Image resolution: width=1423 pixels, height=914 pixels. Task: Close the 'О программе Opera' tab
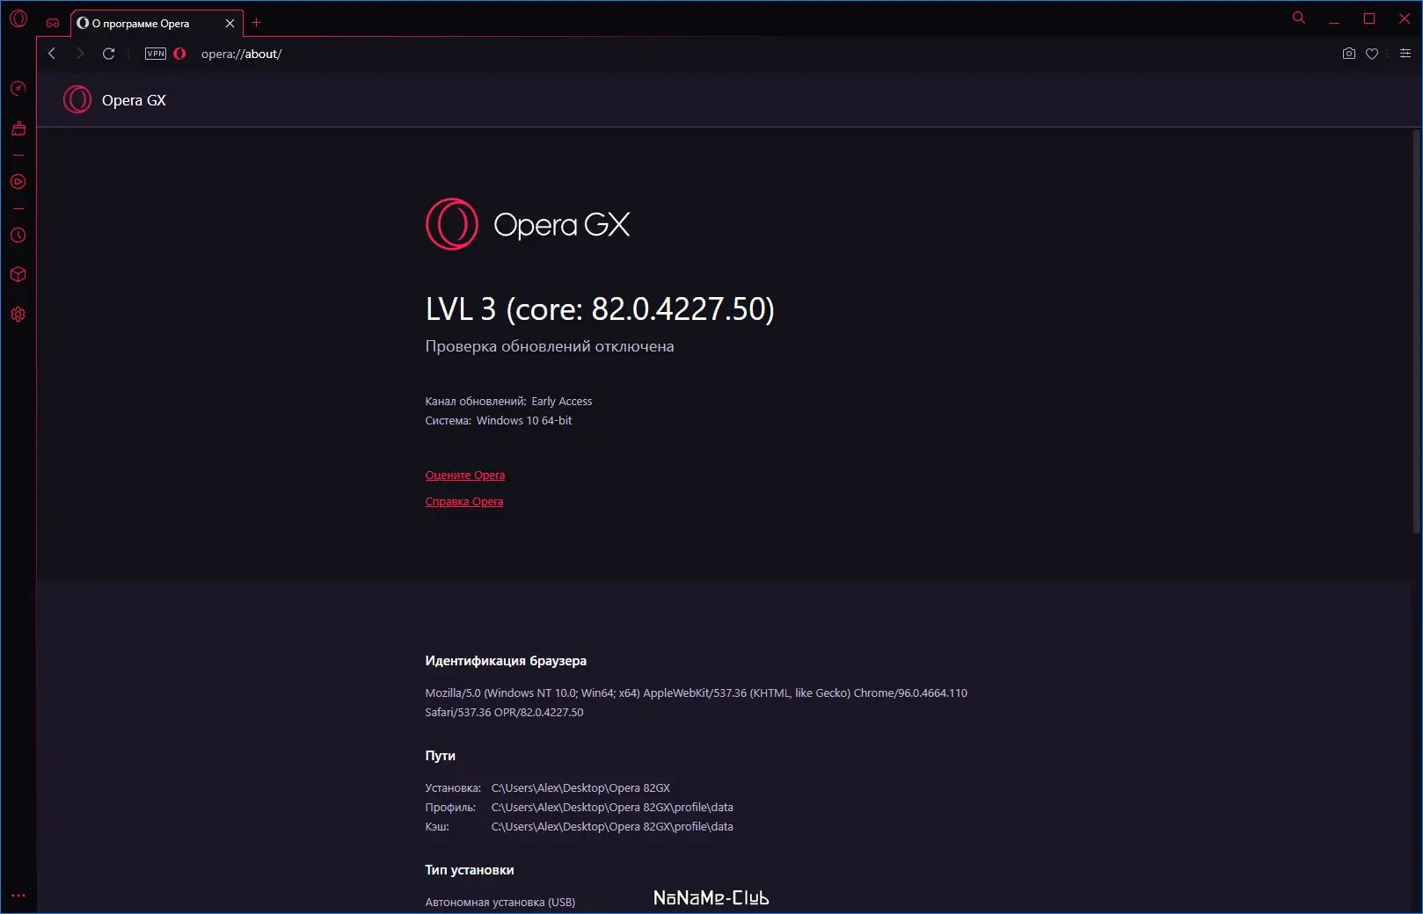point(230,24)
